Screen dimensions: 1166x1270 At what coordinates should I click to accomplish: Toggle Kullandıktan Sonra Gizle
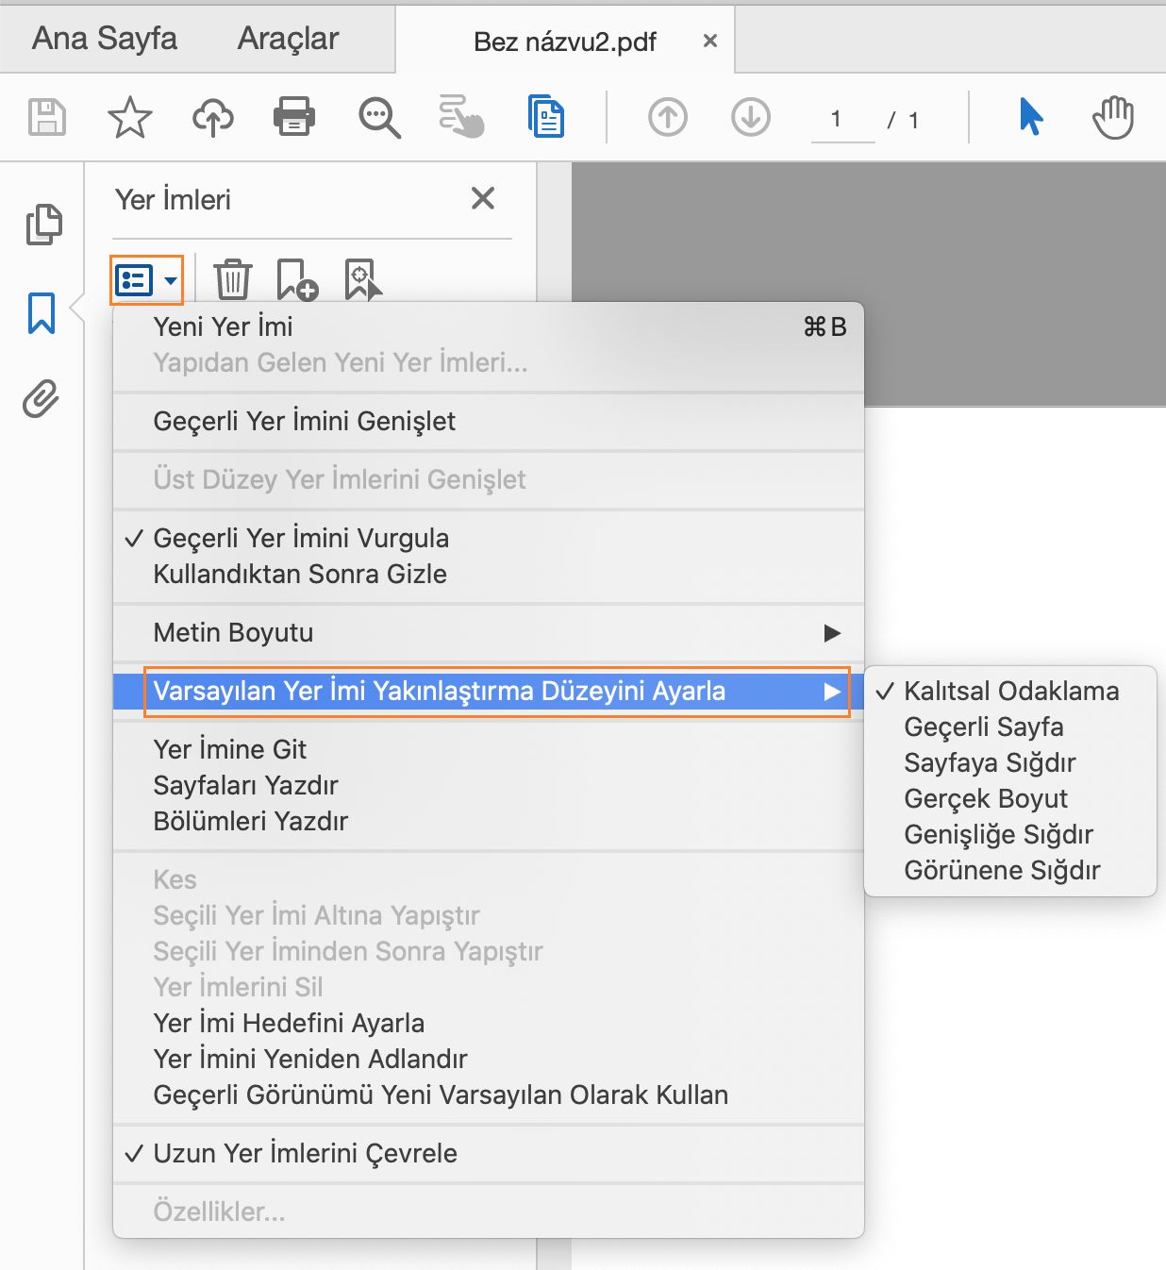point(489,574)
